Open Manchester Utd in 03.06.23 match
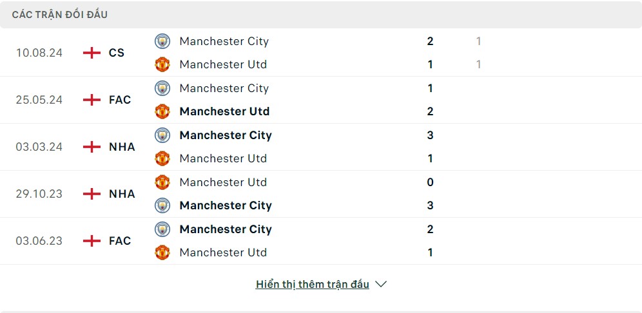The width and height of the screenshot is (642, 313). (x=223, y=252)
